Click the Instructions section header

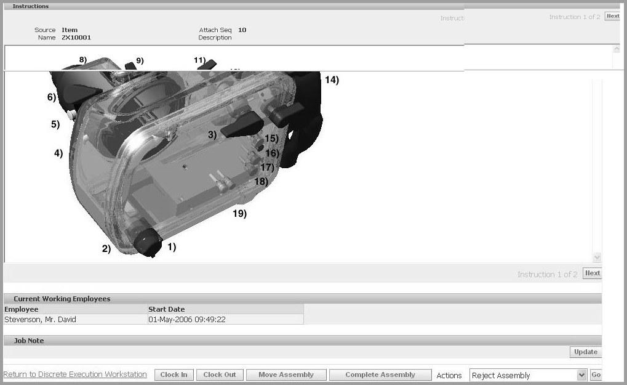[313, 6]
